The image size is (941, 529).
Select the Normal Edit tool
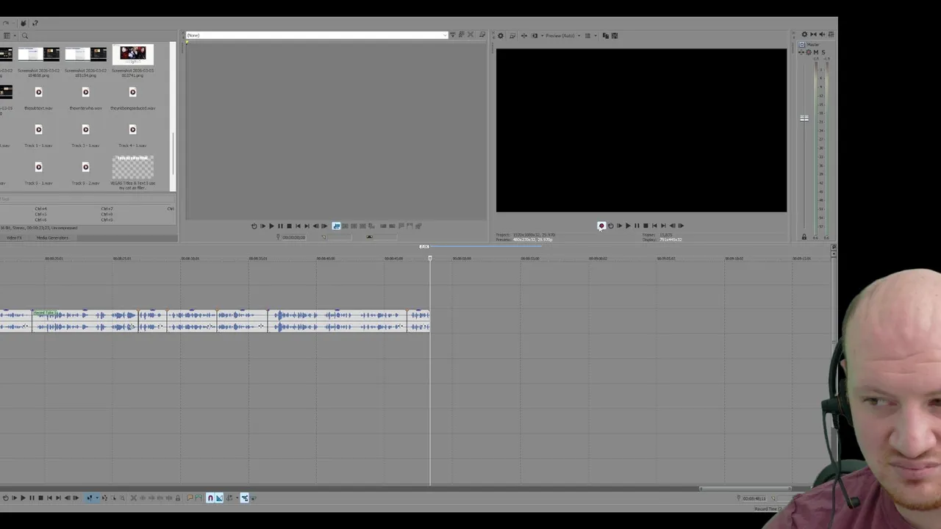coord(89,497)
